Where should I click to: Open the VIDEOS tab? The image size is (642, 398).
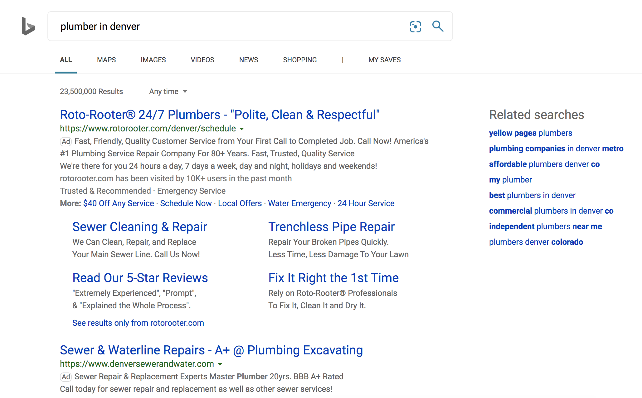click(202, 60)
